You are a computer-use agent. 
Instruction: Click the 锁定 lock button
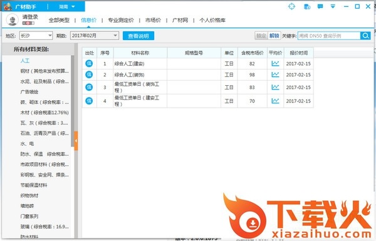[261, 36]
